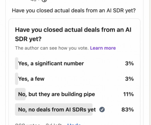Click the 83% result percentage

[x=128, y=109]
